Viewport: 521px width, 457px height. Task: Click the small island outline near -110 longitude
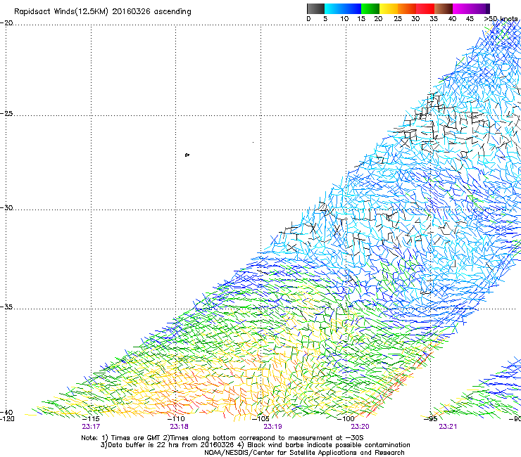(187, 155)
